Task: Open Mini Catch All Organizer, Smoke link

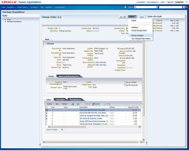Action: [x=91, y=119]
